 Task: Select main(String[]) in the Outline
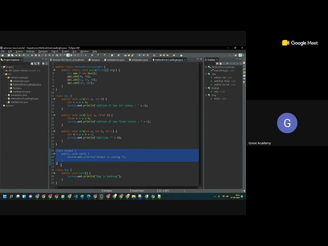tap(224, 71)
